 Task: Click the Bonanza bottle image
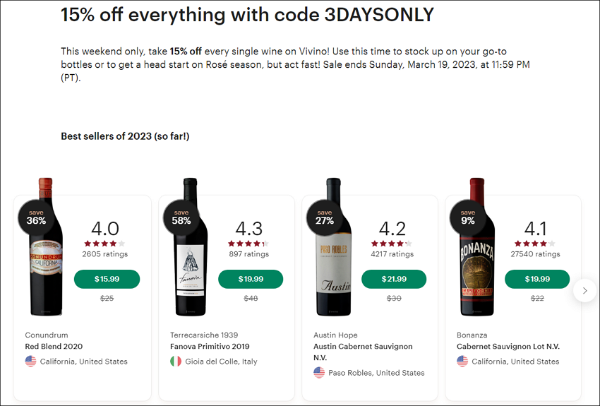[x=476, y=247]
